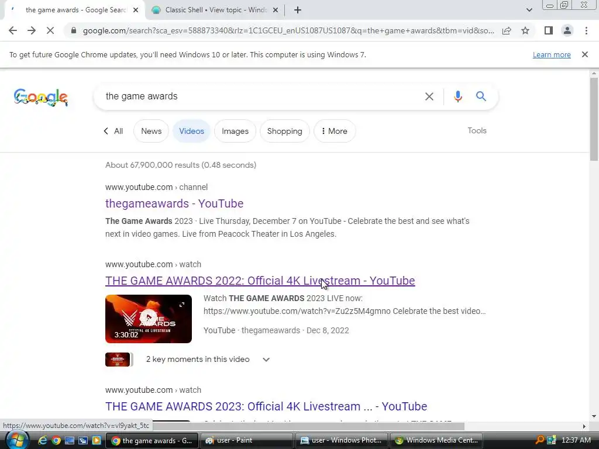The height and width of the screenshot is (449, 599).
Task: Switch to the user - Paint window
Action: click(246, 440)
